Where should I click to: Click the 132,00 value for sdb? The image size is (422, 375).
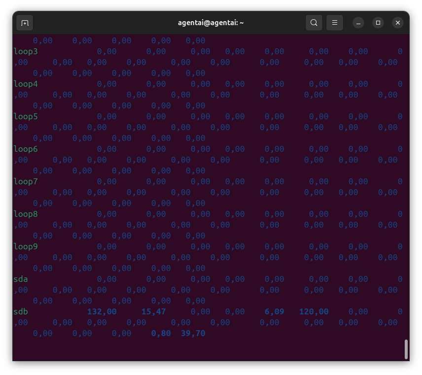coord(102,311)
